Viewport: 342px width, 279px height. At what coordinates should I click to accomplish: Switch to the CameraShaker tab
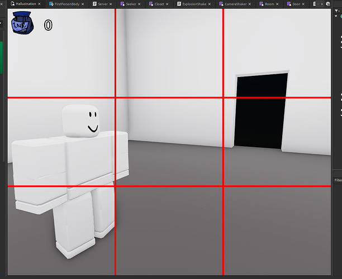[x=235, y=4]
